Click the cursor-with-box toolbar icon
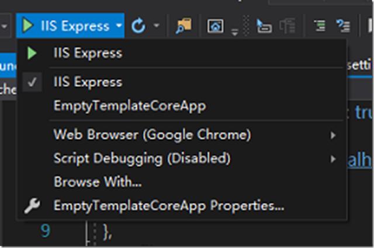This screenshot has width=374, height=248. pos(264,26)
